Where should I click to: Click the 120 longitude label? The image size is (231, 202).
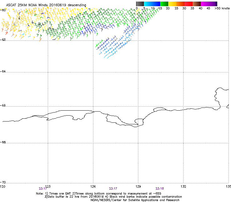tap(2, 186)
